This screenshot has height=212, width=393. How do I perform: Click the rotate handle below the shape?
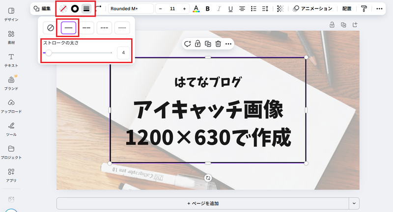coord(208,178)
